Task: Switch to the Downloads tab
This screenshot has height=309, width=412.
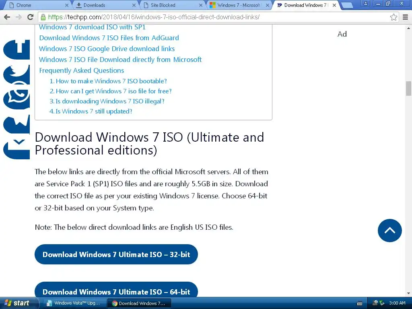Action: point(105,5)
